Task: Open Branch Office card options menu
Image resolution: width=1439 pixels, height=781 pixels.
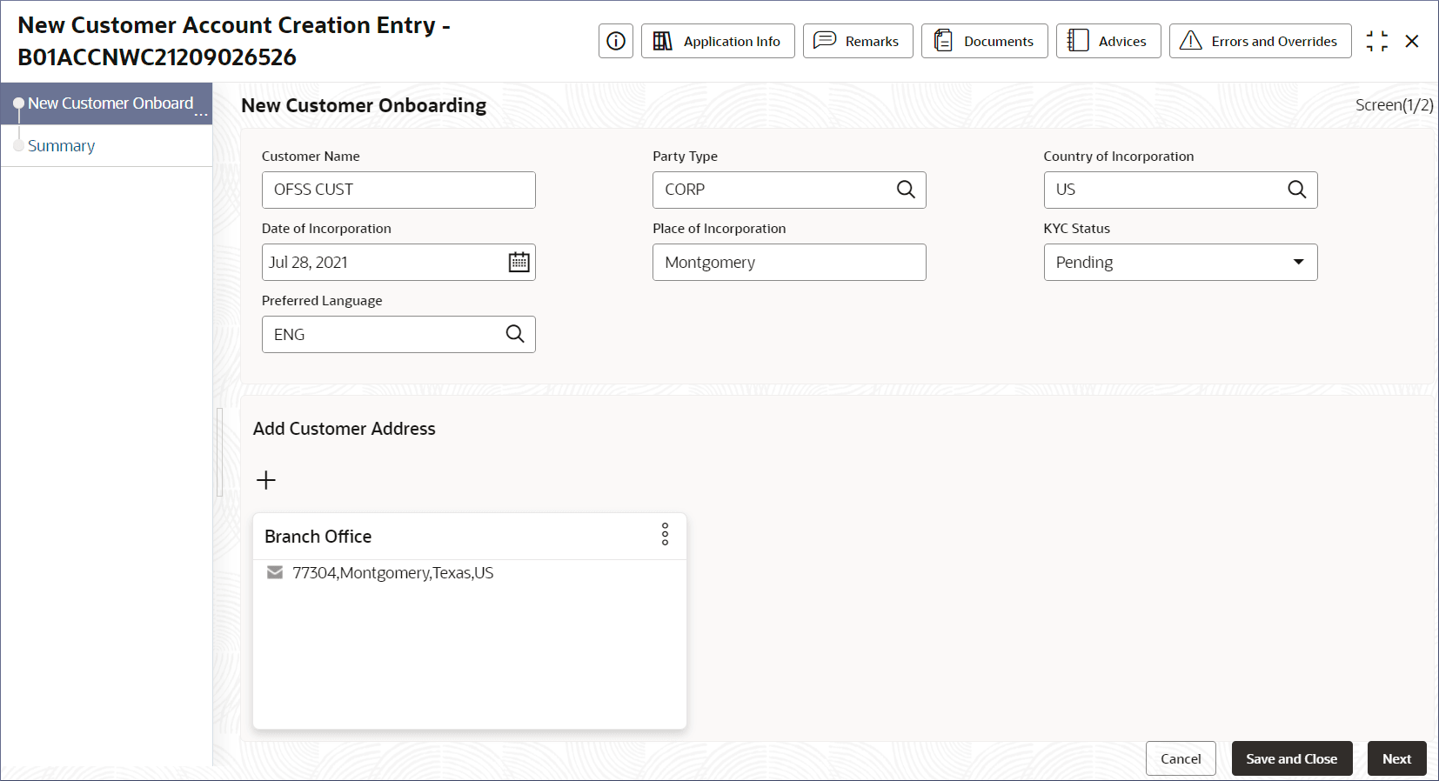Action: pyautogui.click(x=665, y=534)
